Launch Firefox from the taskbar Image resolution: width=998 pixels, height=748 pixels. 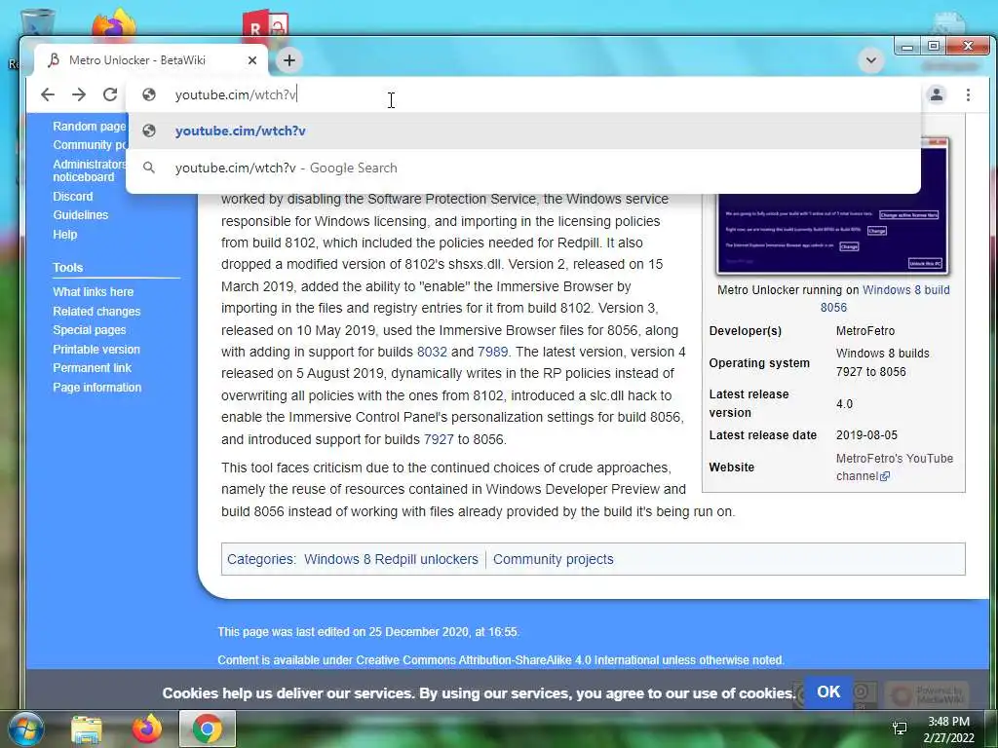pos(146,729)
